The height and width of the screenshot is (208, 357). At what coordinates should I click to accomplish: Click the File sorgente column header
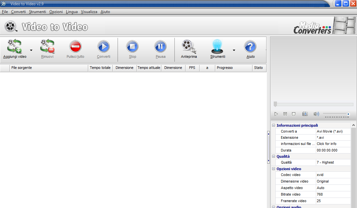49,68
